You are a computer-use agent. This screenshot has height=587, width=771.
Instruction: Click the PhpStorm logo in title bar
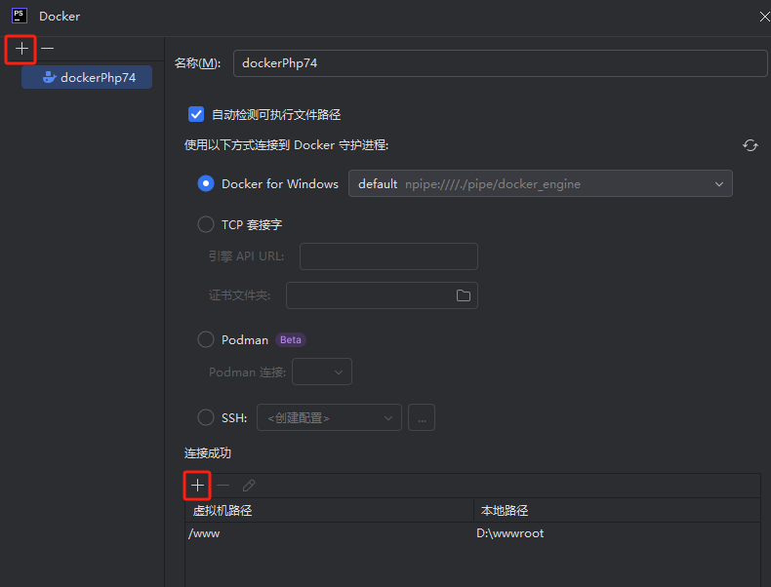point(20,17)
